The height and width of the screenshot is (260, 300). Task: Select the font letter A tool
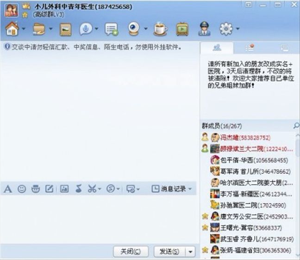point(8,189)
